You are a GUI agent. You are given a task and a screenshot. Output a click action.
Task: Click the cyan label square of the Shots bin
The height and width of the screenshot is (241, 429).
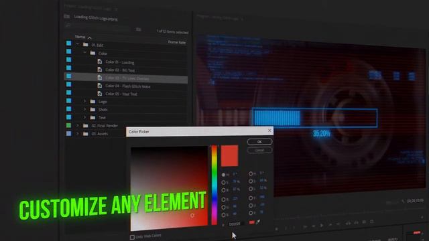click(x=68, y=108)
